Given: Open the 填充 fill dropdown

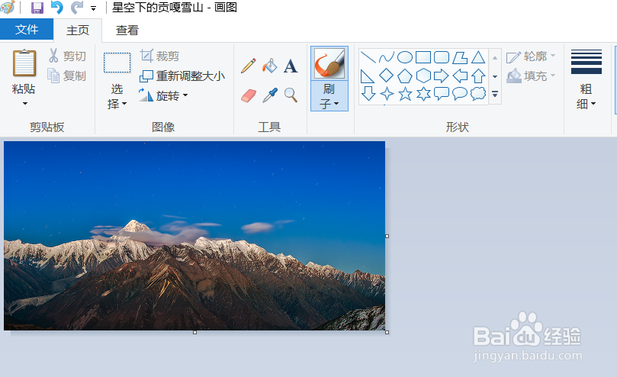Looking at the screenshot, I should pyautogui.click(x=531, y=76).
